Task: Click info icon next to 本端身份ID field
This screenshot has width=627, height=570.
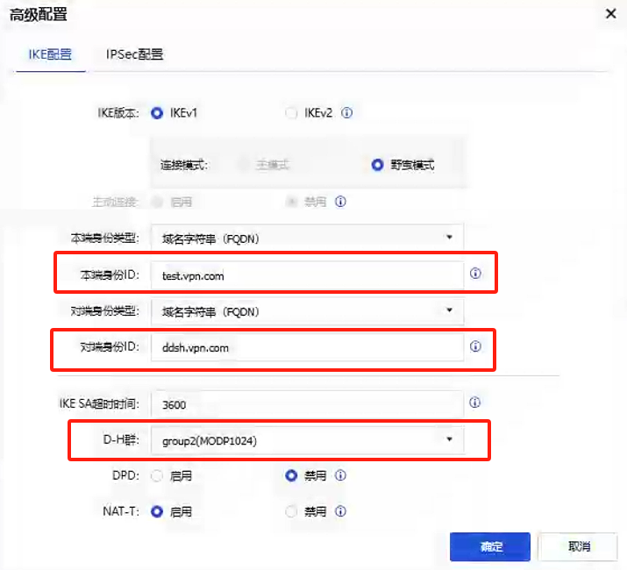Action: click(475, 274)
